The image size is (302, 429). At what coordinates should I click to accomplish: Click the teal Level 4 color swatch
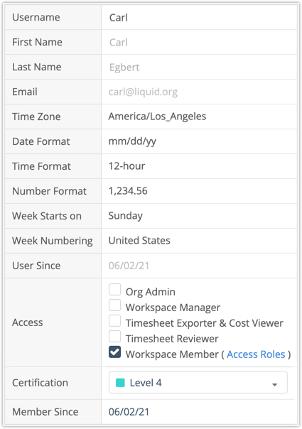[x=121, y=383]
